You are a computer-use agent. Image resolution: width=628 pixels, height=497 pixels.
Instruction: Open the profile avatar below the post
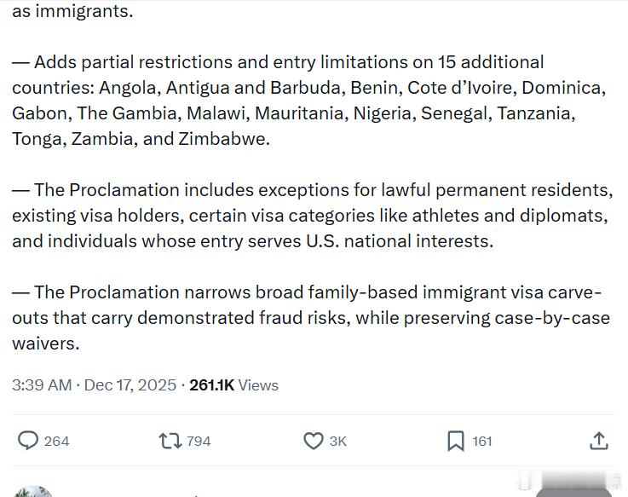34,492
